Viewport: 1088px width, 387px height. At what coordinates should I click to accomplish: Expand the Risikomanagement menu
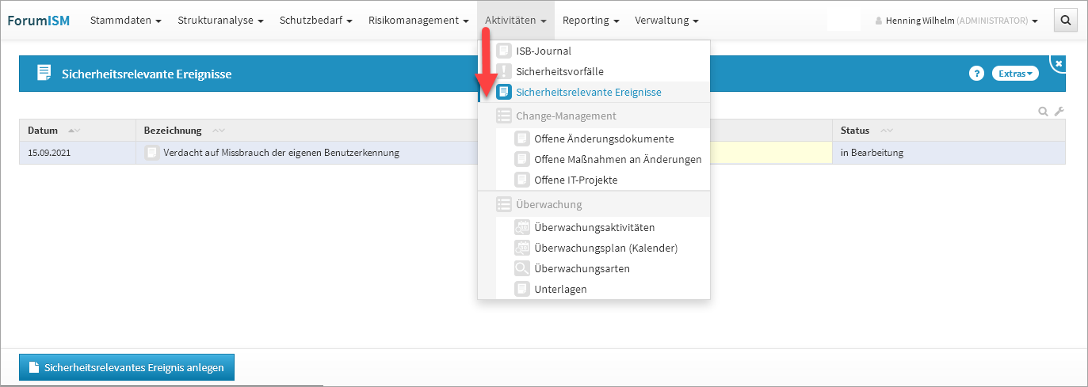pyautogui.click(x=418, y=21)
